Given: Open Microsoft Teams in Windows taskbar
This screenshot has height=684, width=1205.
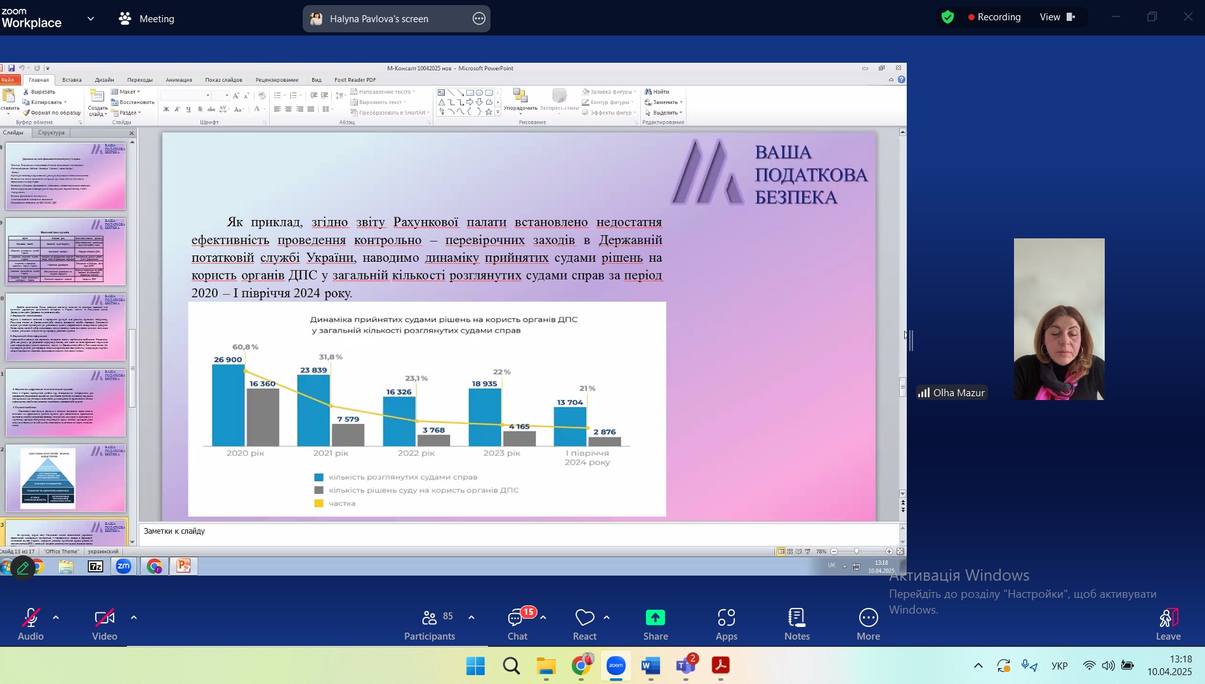Looking at the screenshot, I should (686, 666).
